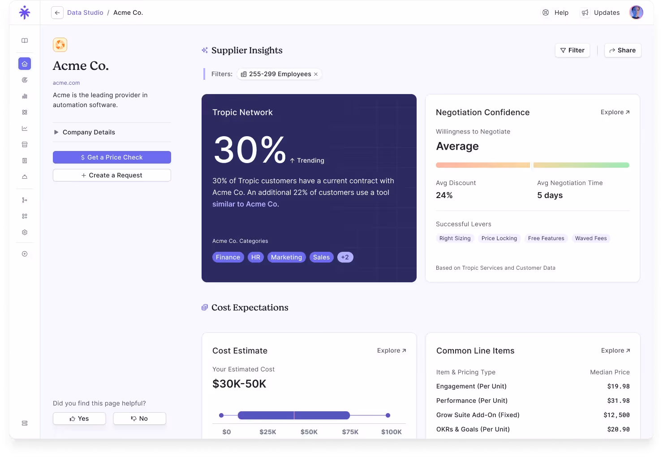Click the 5 days negotiation time value

550,195
